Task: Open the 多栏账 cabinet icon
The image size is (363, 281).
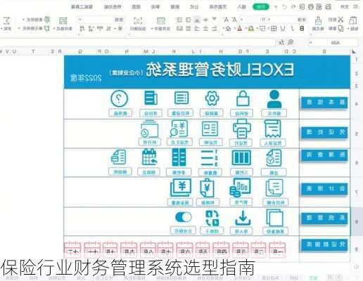Action: pyautogui.click(x=179, y=157)
